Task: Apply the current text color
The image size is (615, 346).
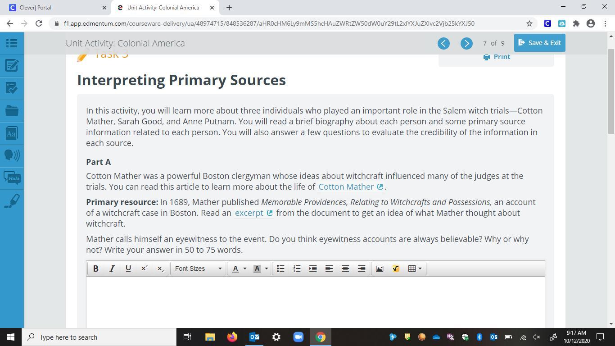Action: pos(235,269)
